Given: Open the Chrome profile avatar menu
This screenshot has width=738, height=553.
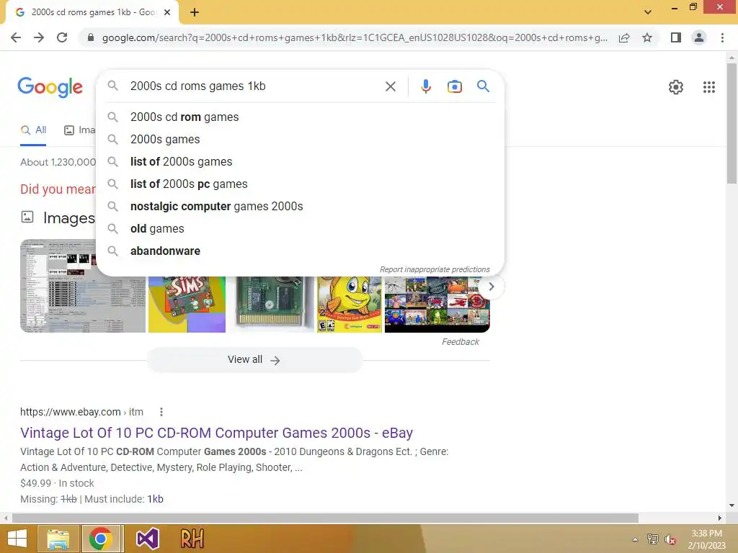Looking at the screenshot, I should click(699, 37).
